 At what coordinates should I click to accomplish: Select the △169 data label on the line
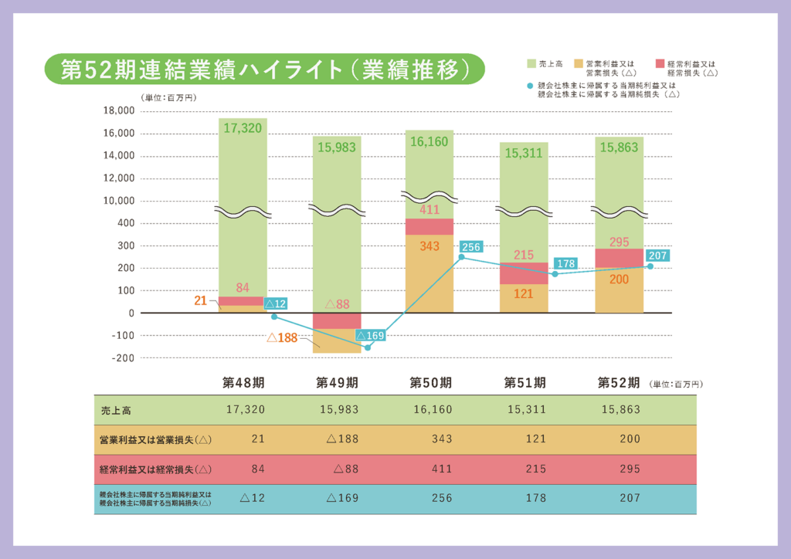pos(371,335)
